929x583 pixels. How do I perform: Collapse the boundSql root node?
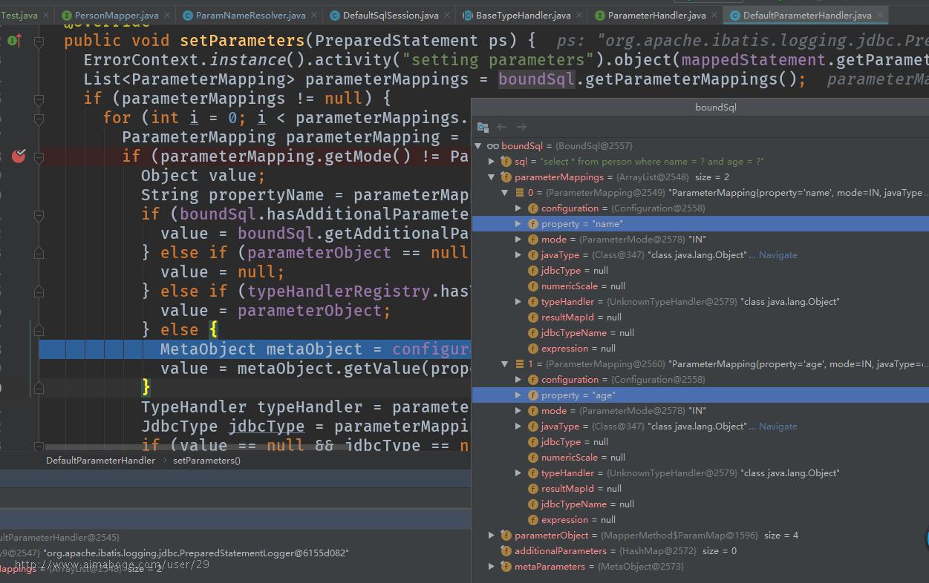tap(478, 146)
